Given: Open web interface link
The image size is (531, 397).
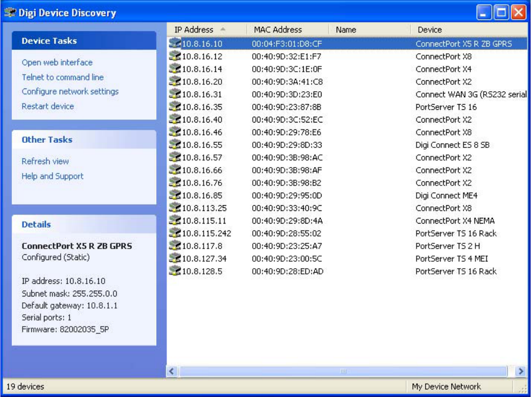Looking at the screenshot, I should tap(57, 62).
